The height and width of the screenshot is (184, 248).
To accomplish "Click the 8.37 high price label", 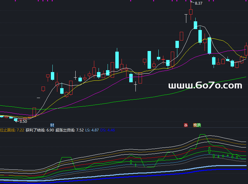I will [x=199, y=3].
